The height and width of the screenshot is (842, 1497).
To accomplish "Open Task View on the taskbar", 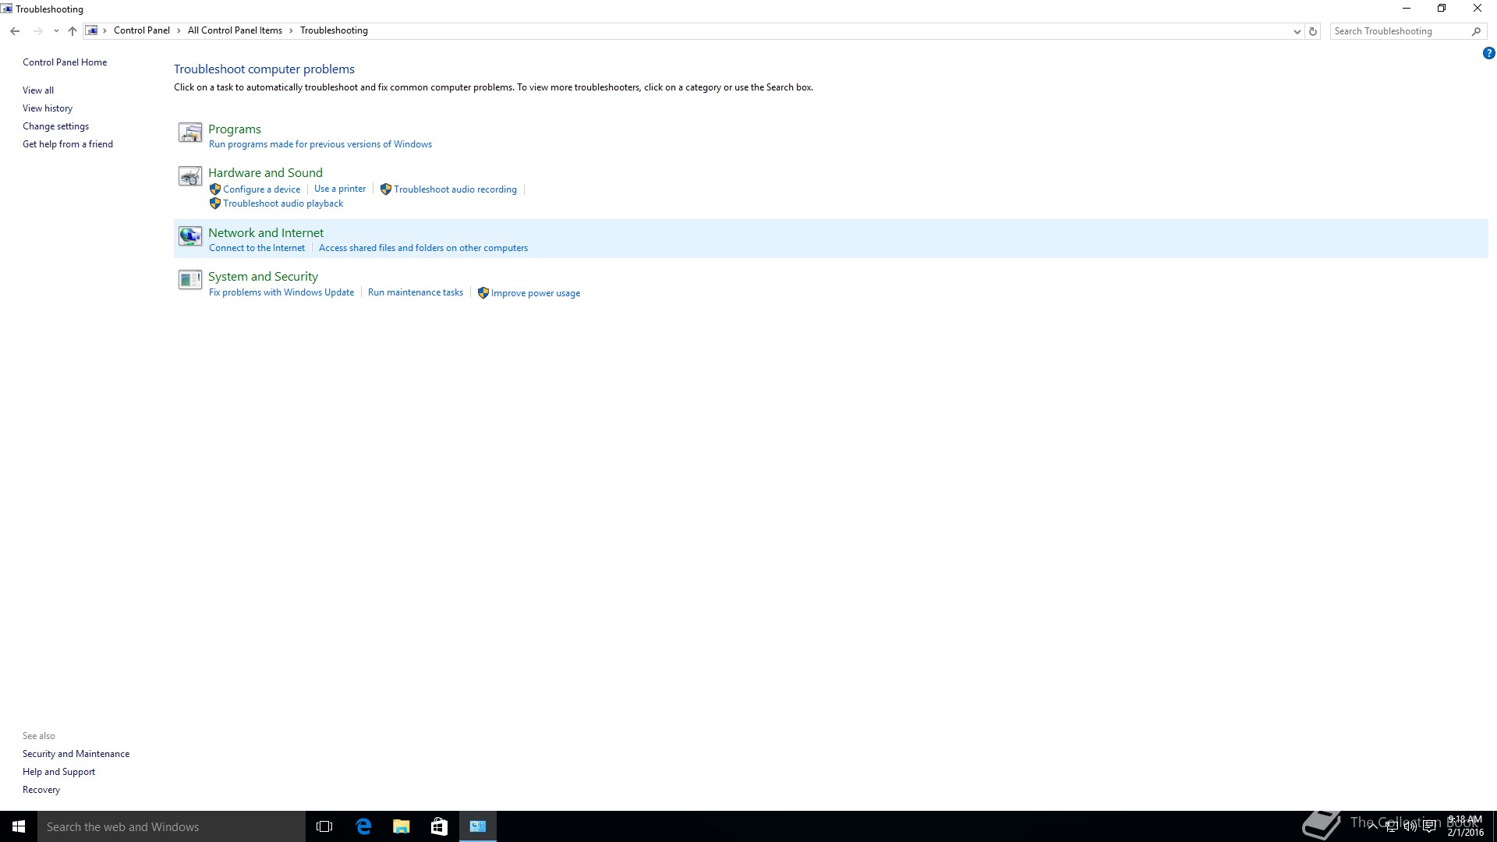I will (324, 826).
